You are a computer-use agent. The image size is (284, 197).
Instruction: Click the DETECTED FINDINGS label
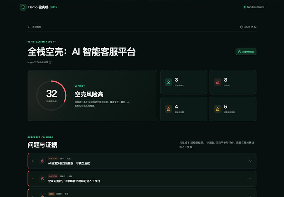(40, 137)
